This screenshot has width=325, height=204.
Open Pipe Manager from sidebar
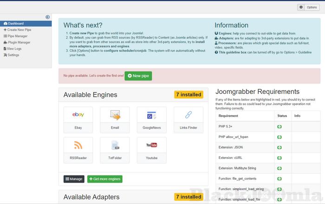tap(17, 36)
